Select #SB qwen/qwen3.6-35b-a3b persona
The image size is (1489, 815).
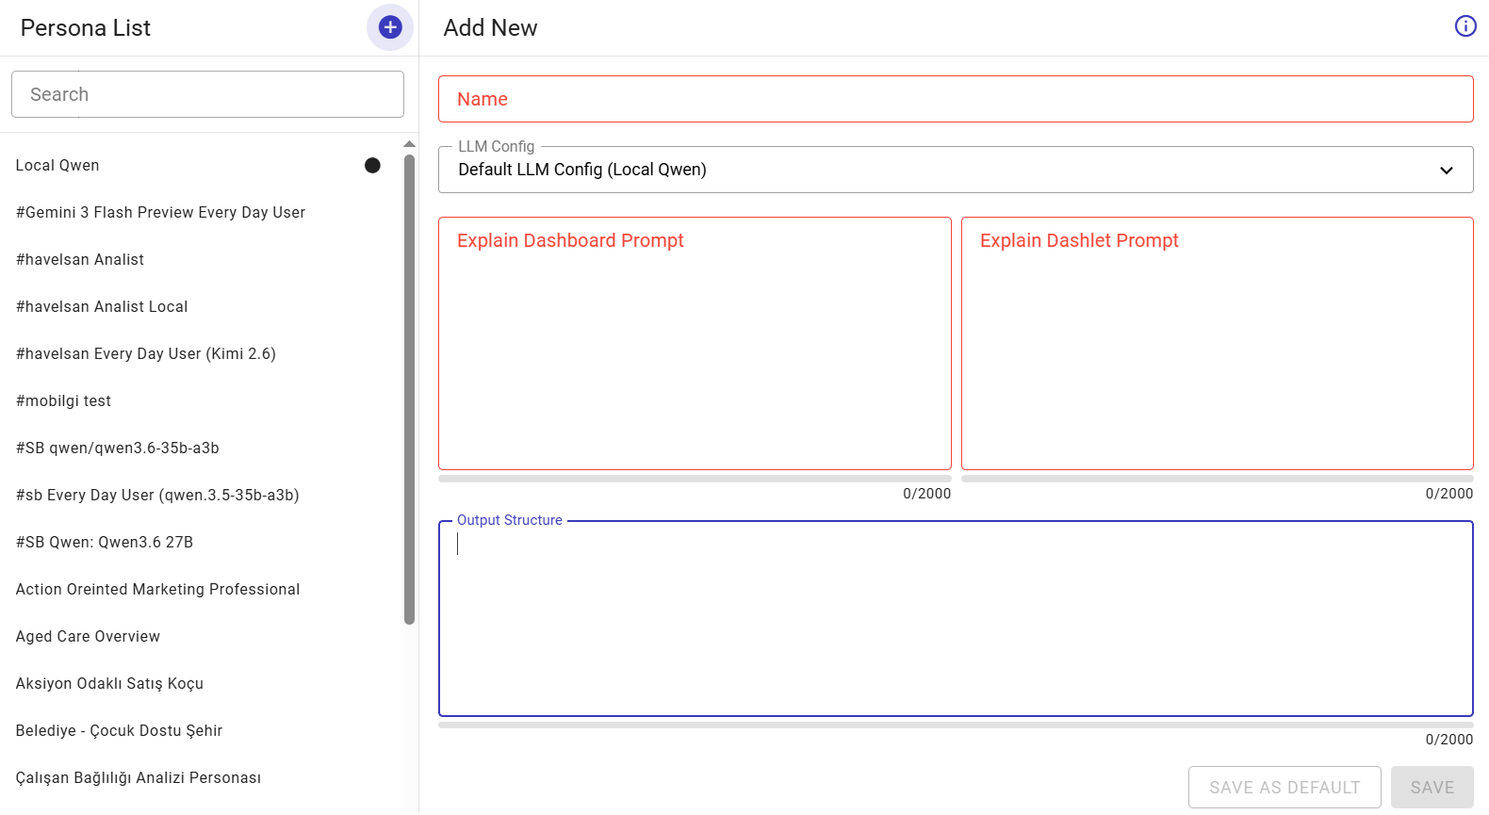coord(200,448)
